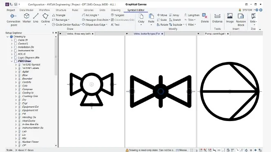Screen dimensions: 271x152
Task: Close the Valve, three way ball tab
Action: (x=93, y=34)
